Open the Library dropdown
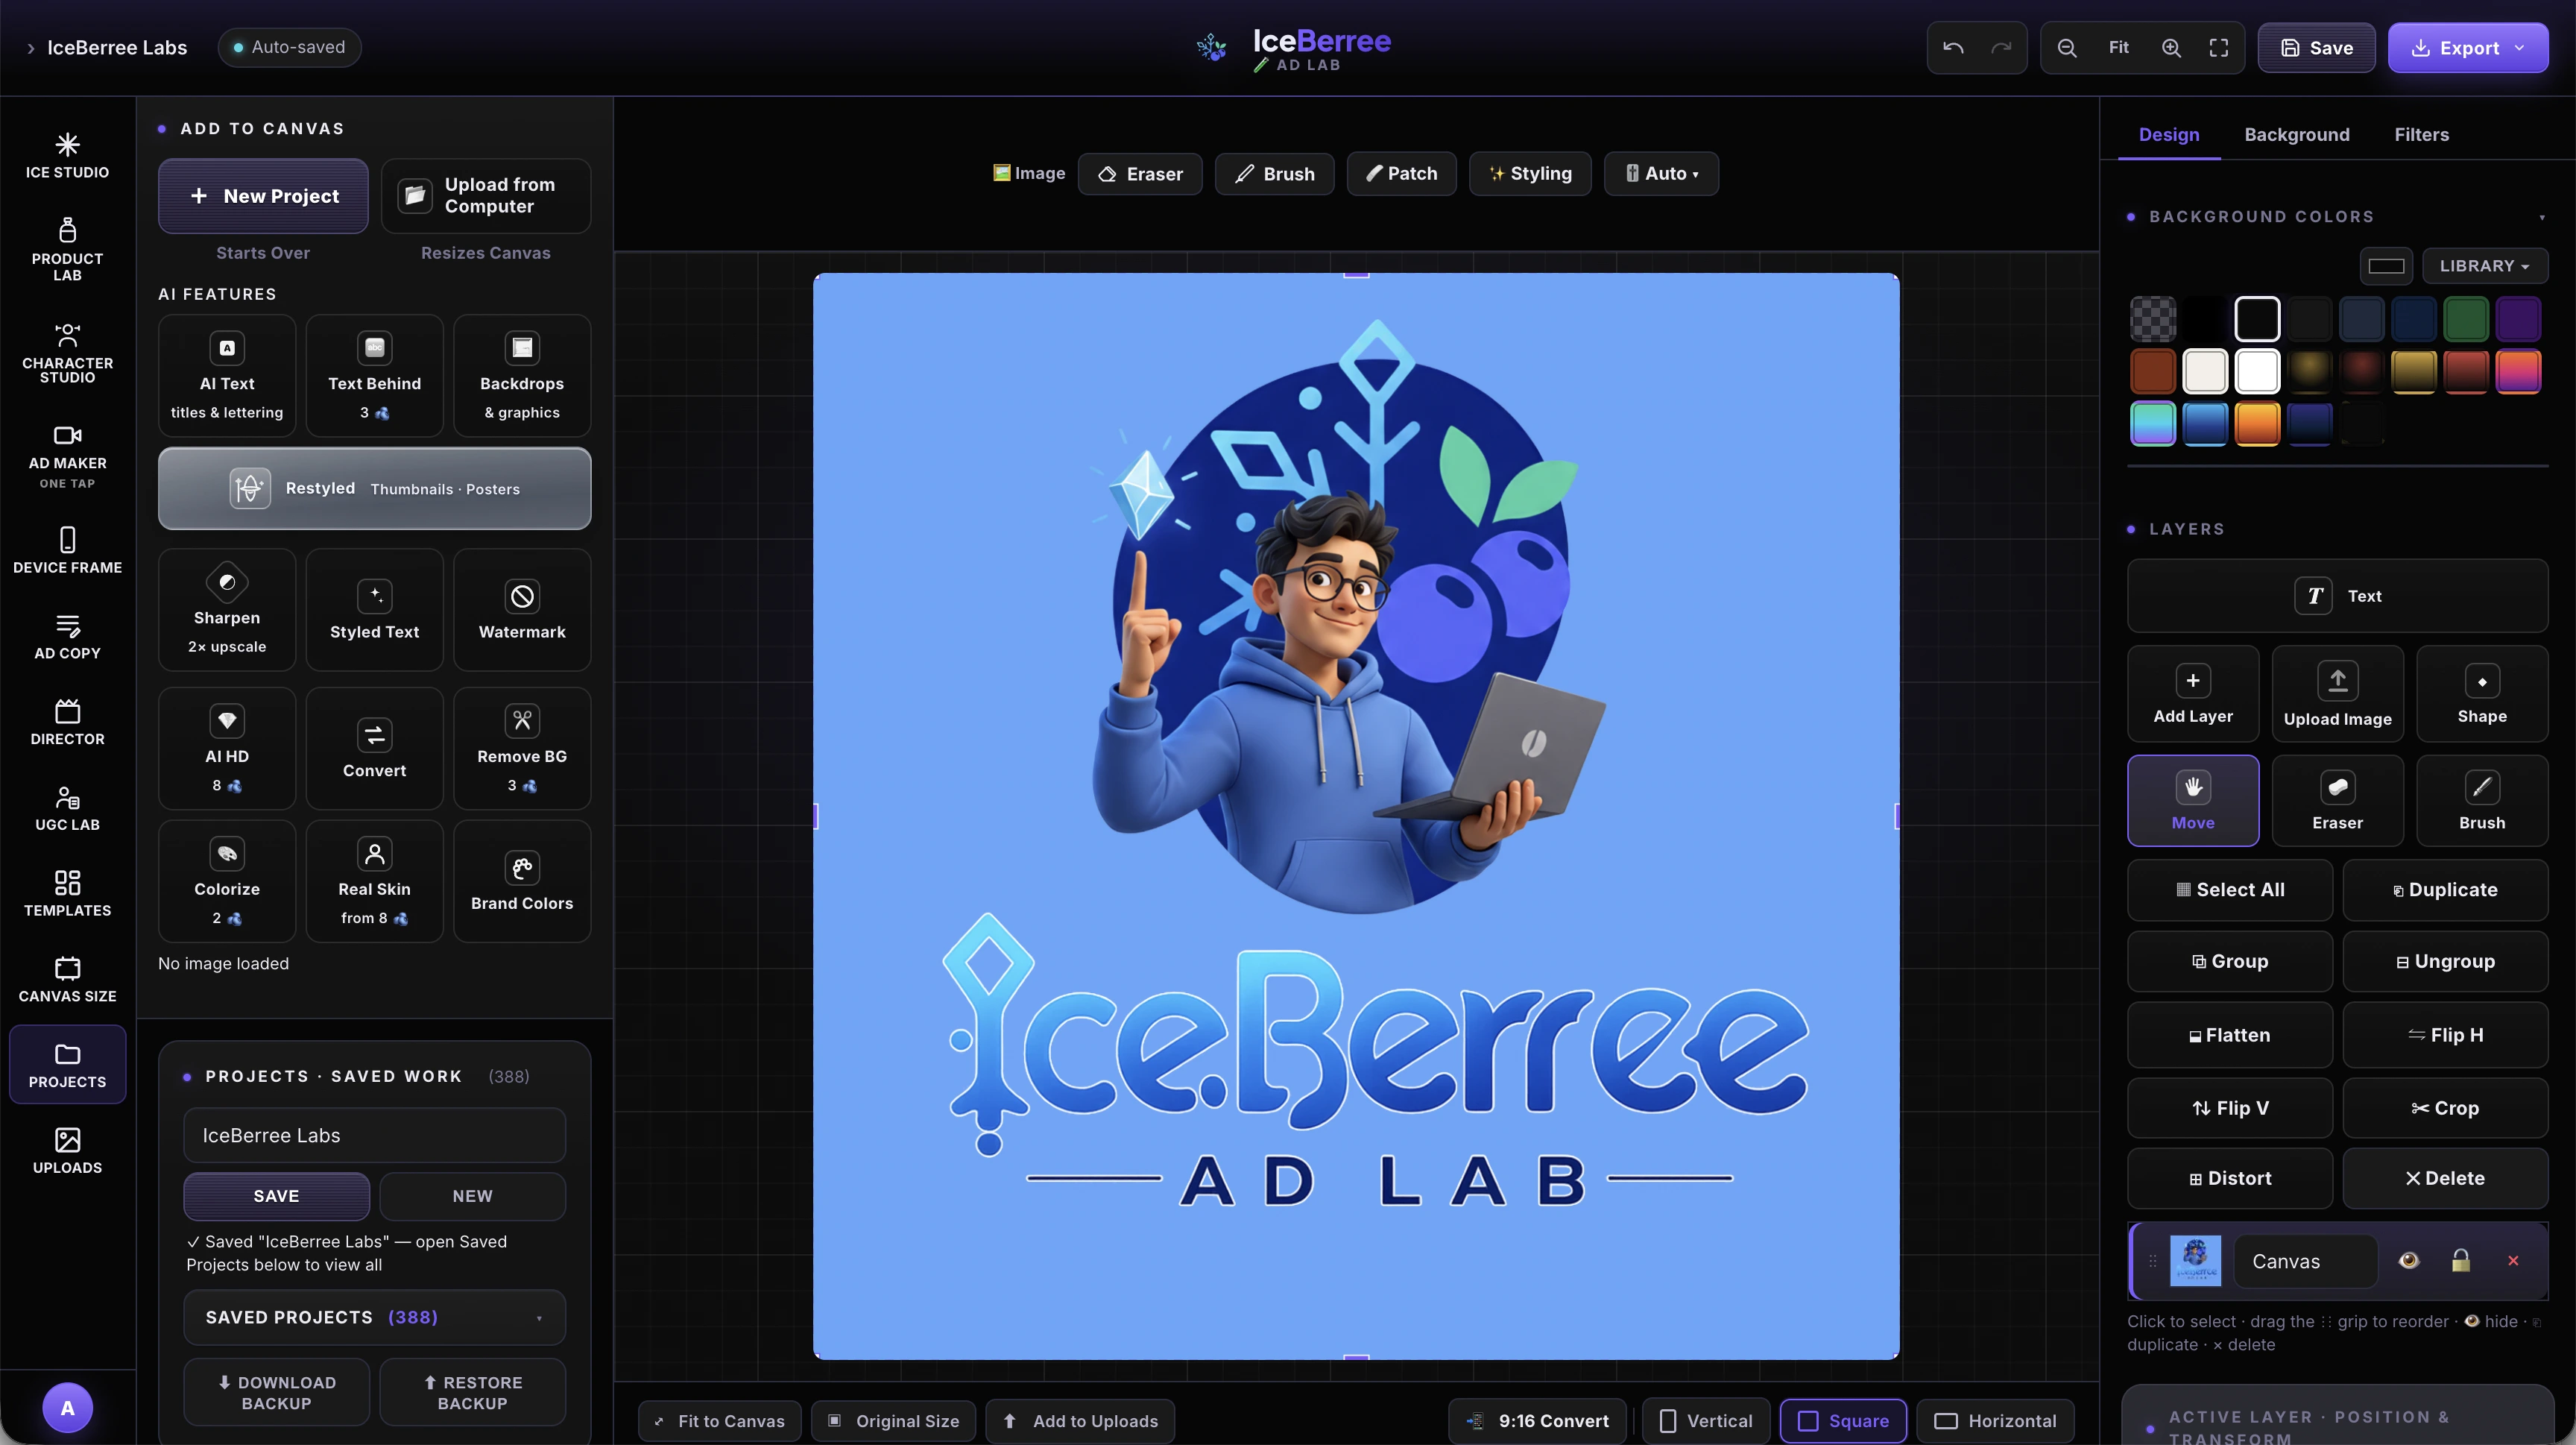This screenshot has width=2576, height=1445. (2484, 266)
